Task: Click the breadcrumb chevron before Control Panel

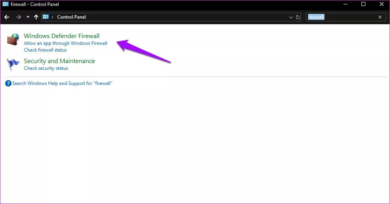Action: (x=52, y=17)
